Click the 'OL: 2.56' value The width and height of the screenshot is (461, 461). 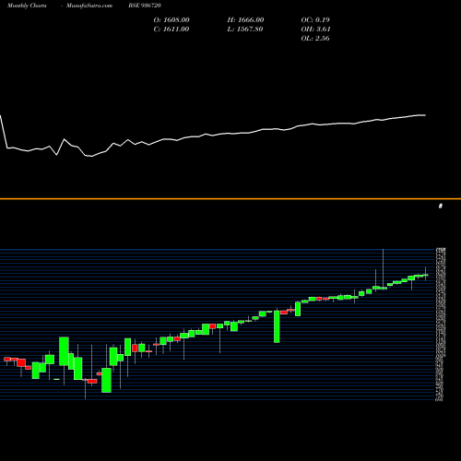point(315,39)
